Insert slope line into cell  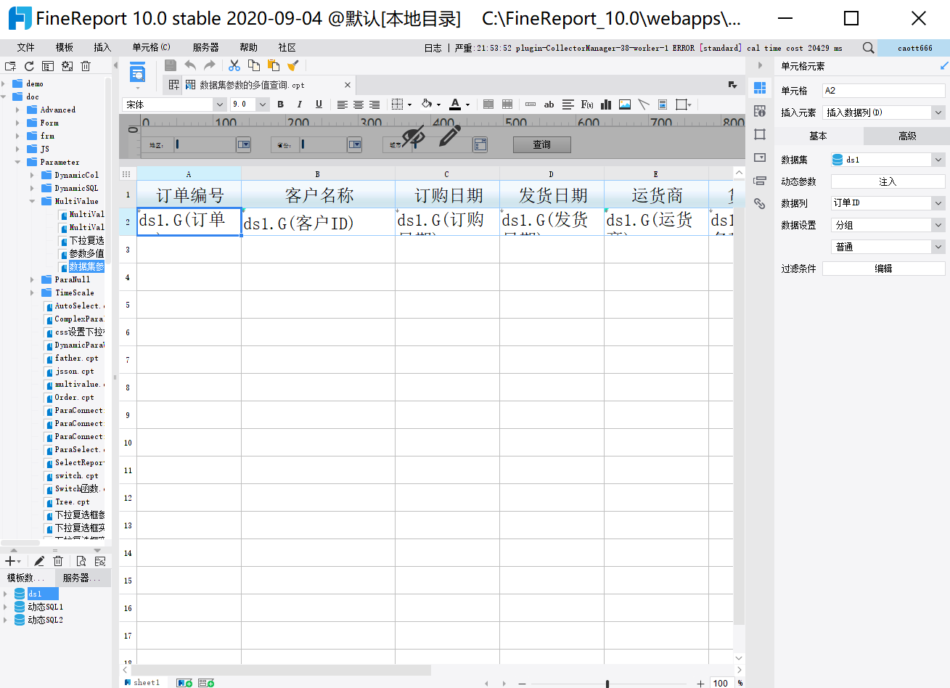click(x=644, y=105)
